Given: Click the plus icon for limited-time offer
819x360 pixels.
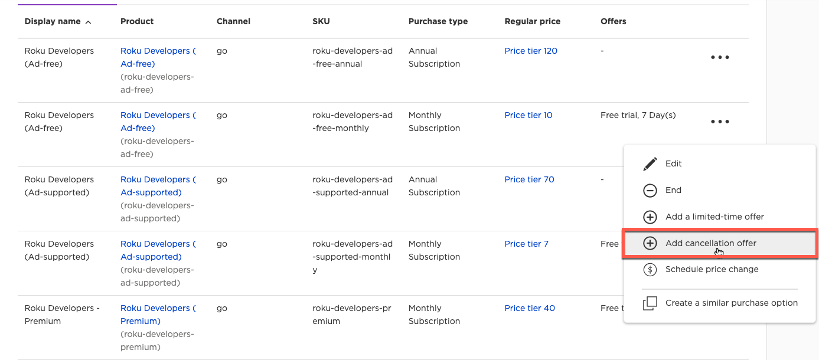Looking at the screenshot, I should point(650,217).
